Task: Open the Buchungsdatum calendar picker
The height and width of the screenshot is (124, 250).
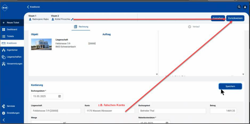Action: tap(60, 96)
